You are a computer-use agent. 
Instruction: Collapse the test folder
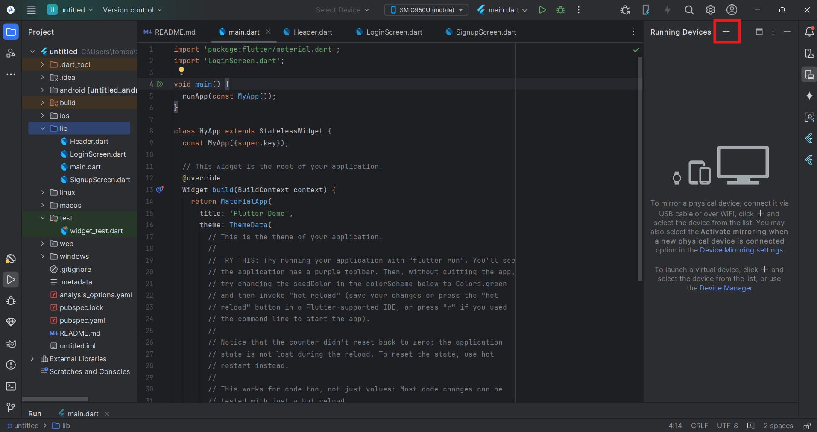click(x=42, y=218)
